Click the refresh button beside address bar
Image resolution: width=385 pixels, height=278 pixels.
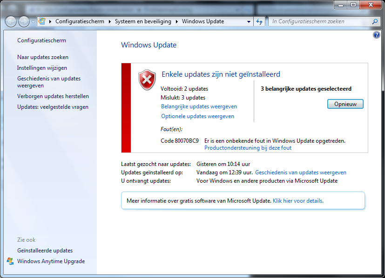pos(259,21)
